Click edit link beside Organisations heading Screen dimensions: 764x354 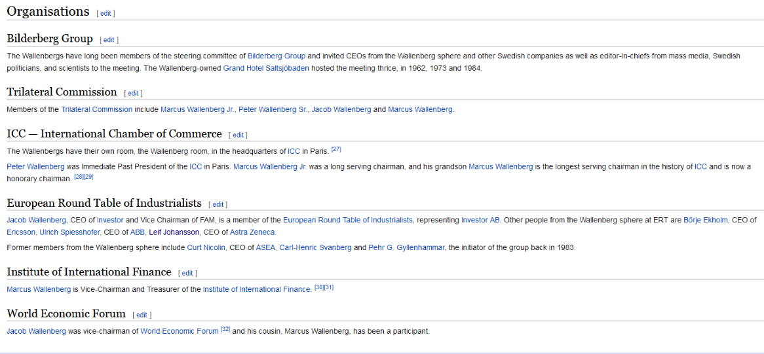pyautogui.click(x=105, y=14)
